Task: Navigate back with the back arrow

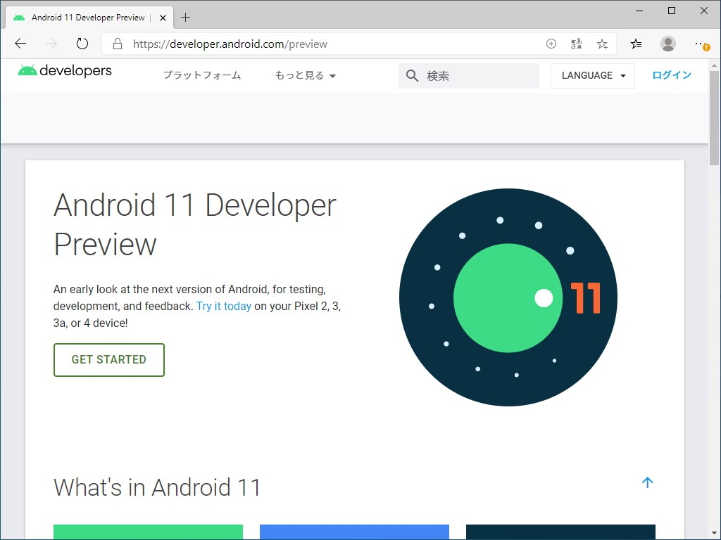Action: coord(20,43)
